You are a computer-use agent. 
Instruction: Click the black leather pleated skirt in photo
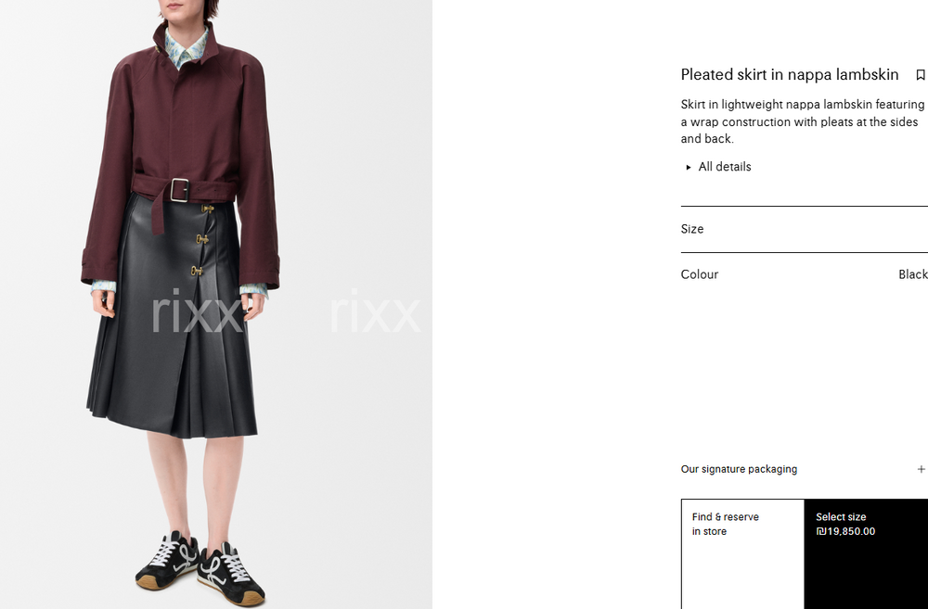click(x=173, y=319)
